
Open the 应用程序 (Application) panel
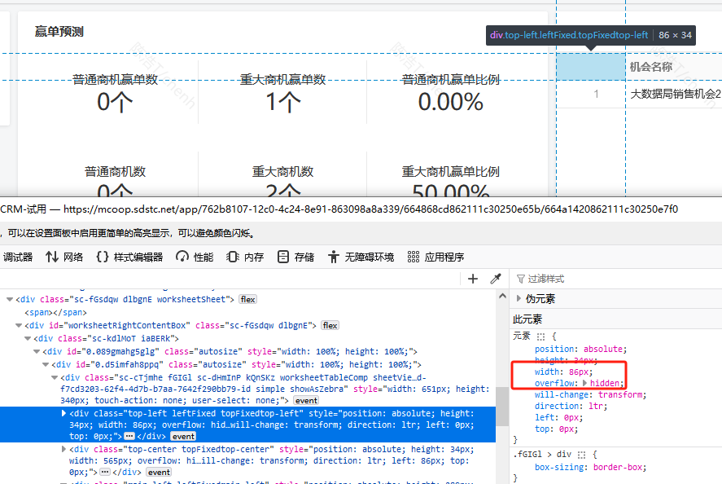point(435,257)
